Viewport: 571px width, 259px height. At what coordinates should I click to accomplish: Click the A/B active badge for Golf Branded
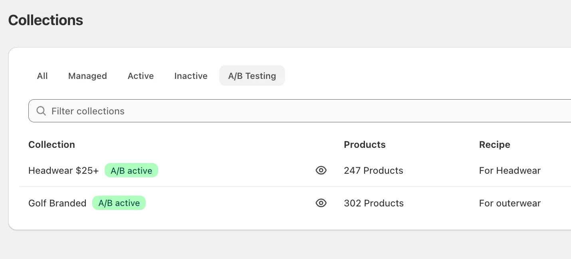point(119,203)
